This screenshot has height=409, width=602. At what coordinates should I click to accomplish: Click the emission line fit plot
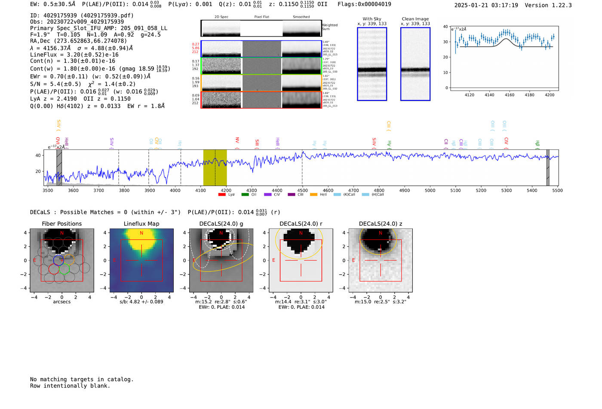[504, 58]
